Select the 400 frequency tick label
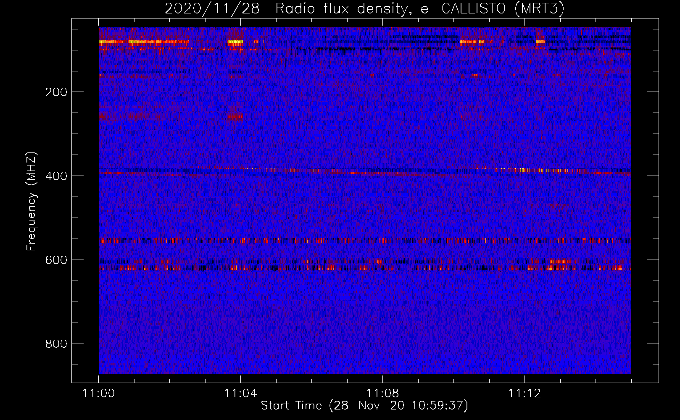 56,176
